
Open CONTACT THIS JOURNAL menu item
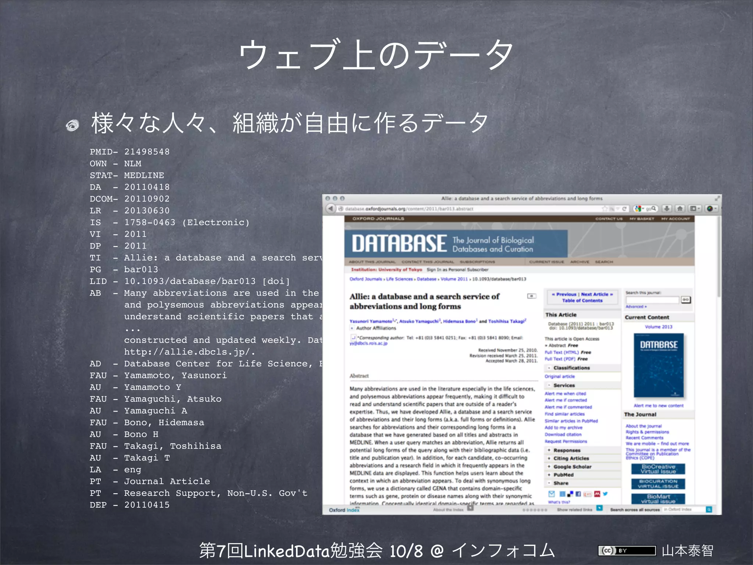click(428, 262)
